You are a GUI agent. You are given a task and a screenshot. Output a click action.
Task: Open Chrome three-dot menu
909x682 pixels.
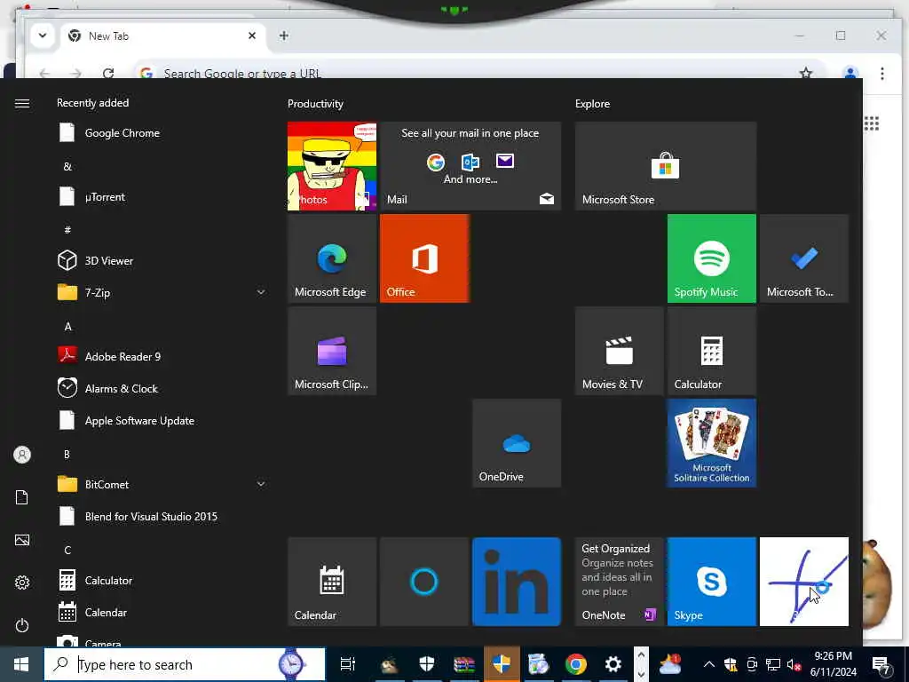coord(881,73)
